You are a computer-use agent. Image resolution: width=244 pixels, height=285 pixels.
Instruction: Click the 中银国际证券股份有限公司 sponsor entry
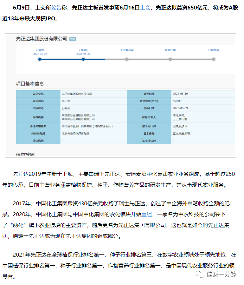[78, 119]
